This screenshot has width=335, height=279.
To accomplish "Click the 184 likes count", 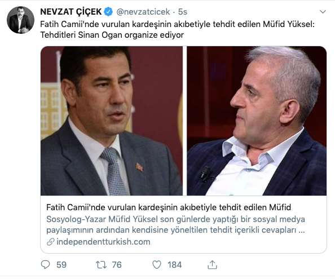I will pos(175,265).
